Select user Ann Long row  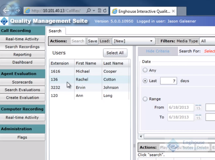(89, 95)
